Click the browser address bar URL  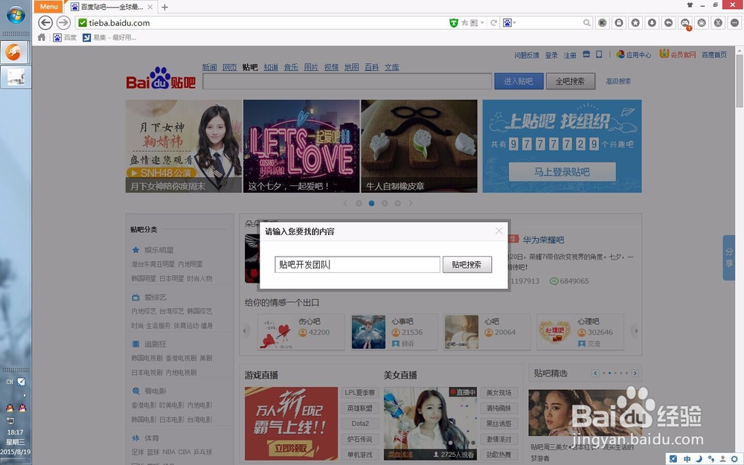tap(119, 23)
